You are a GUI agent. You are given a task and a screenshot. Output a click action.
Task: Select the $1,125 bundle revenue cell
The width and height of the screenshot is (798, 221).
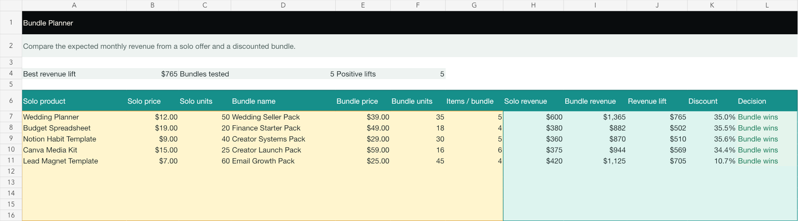click(595, 161)
